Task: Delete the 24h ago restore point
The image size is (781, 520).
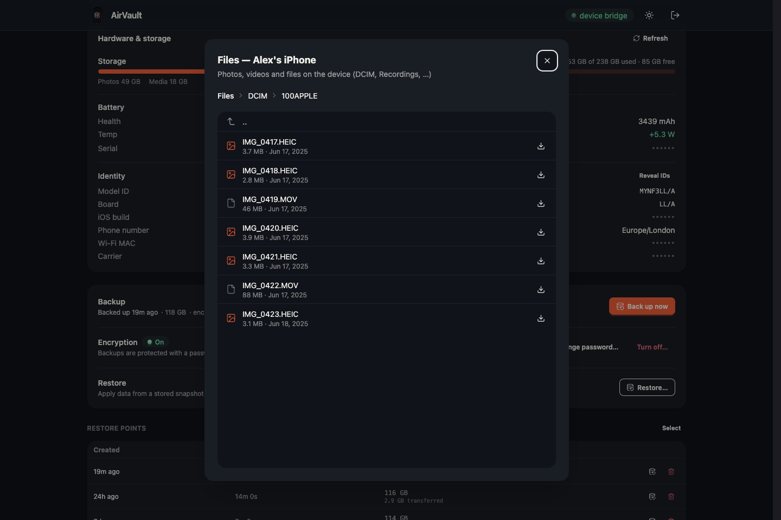Action: [671, 497]
